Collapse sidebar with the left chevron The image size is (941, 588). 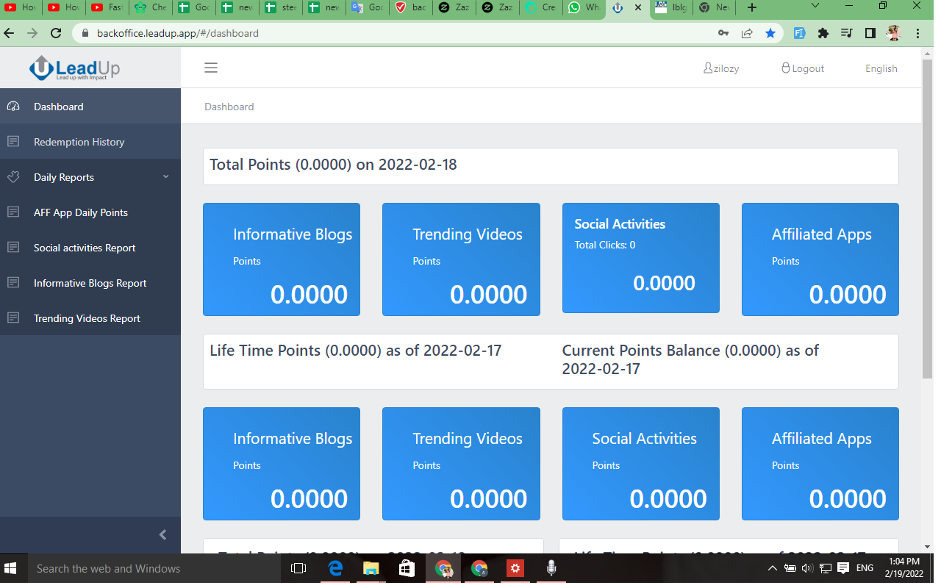[x=163, y=535]
